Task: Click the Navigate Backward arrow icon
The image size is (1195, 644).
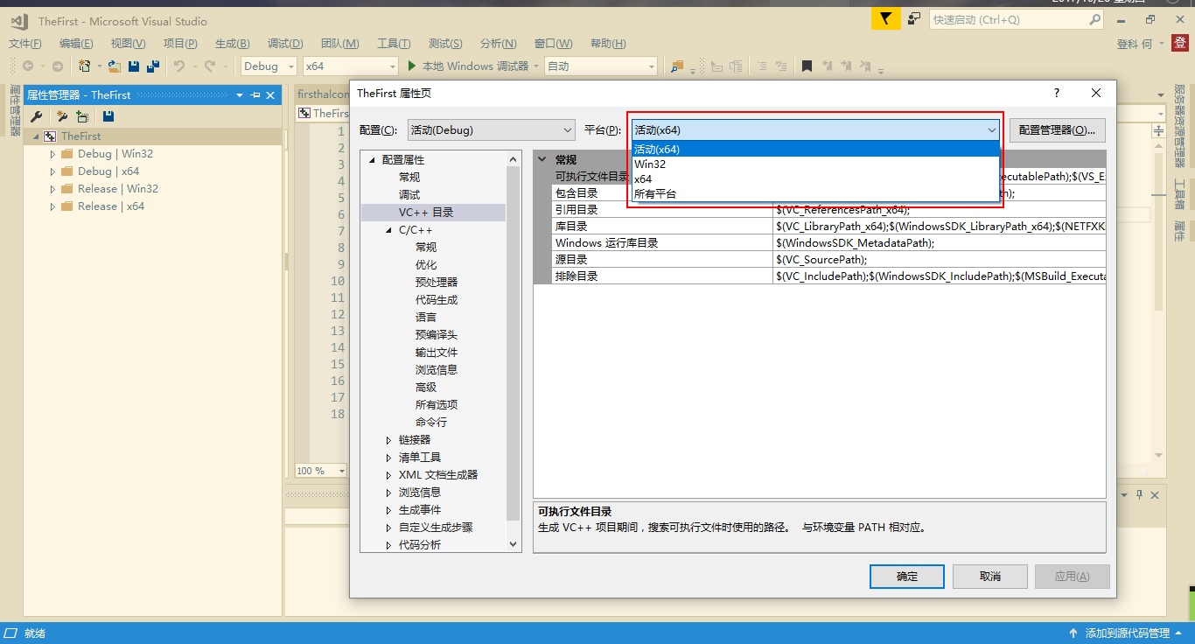Action: click(x=29, y=66)
